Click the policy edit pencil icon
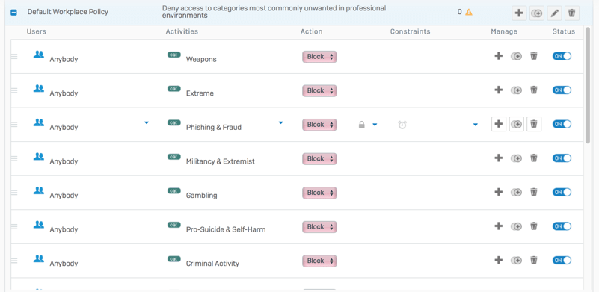Screen dimensions: 599x292 pos(554,13)
